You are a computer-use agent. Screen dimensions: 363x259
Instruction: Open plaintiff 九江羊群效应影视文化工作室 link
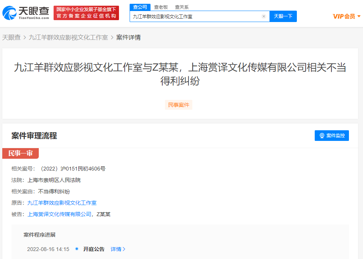[62, 203]
